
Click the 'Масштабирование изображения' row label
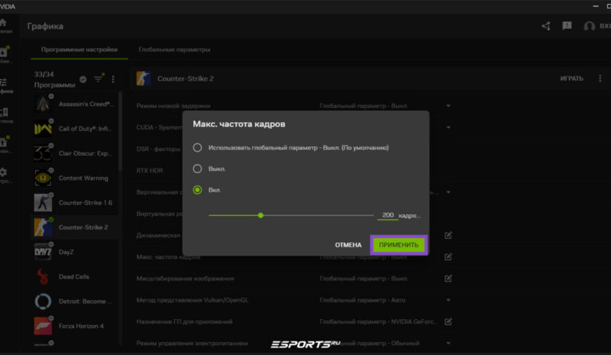point(185,279)
